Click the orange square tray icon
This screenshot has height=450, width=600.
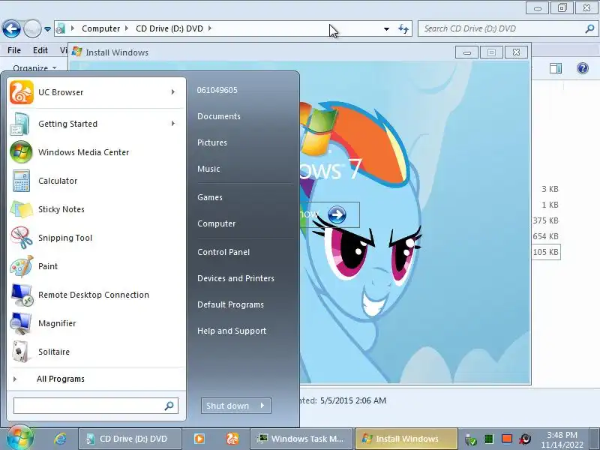tap(507, 439)
